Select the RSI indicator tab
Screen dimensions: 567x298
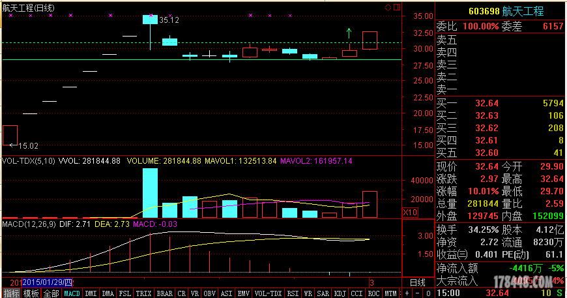click(293, 293)
